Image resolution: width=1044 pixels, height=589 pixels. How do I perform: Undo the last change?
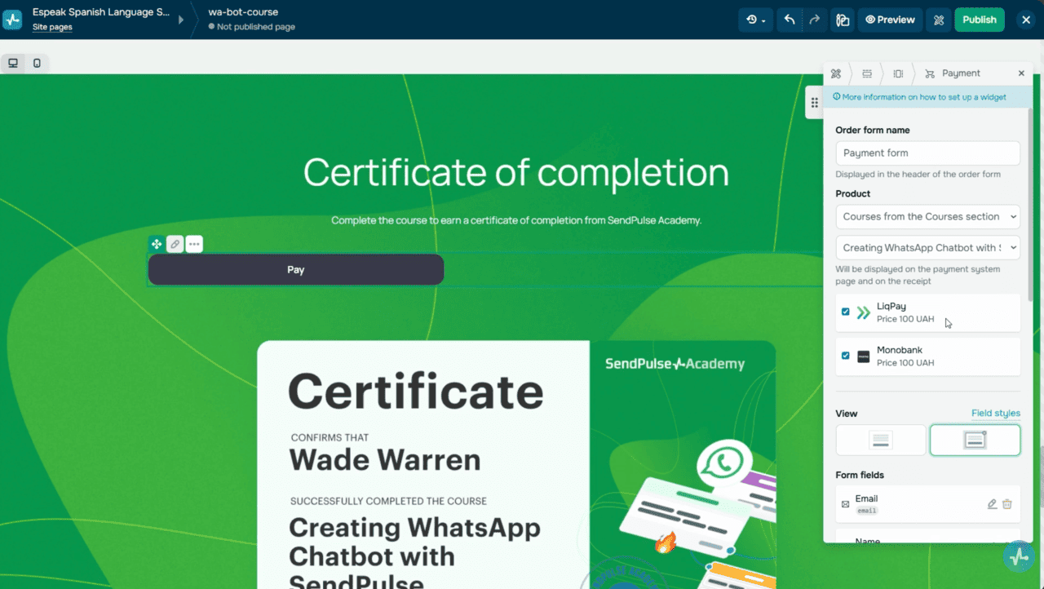pyautogui.click(x=789, y=20)
